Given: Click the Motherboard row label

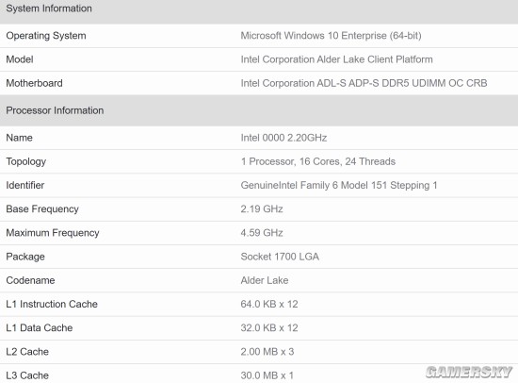Looking at the screenshot, I should pos(34,83).
